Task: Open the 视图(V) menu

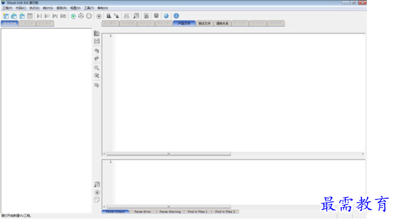Action: [x=75, y=8]
